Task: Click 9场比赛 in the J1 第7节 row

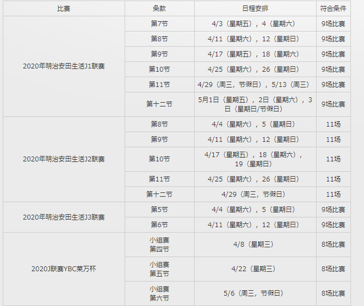Action: point(333,23)
